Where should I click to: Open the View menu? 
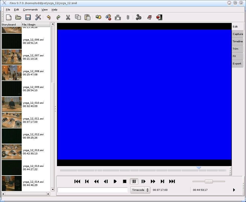pyautogui.click(x=44, y=9)
